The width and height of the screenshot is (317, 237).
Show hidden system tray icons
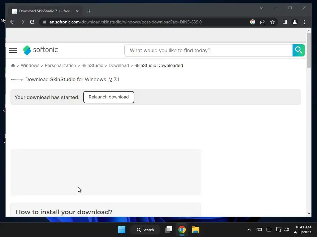tap(249, 230)
